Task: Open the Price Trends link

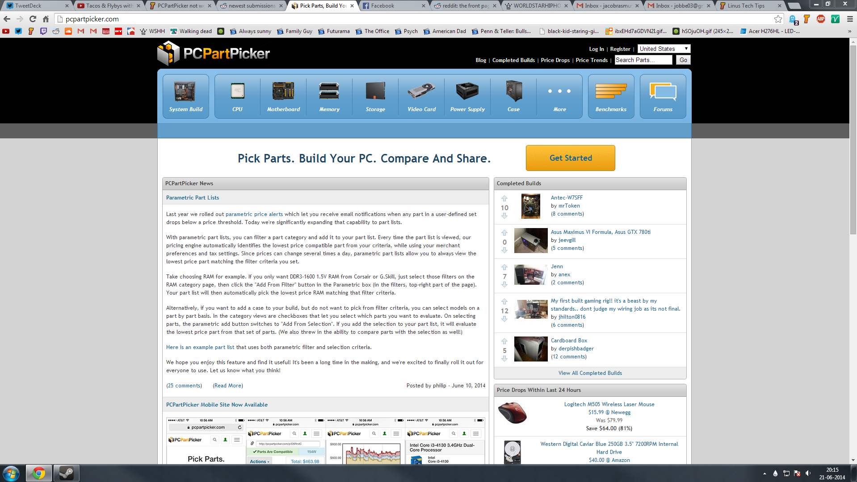Action: [592, 60]
